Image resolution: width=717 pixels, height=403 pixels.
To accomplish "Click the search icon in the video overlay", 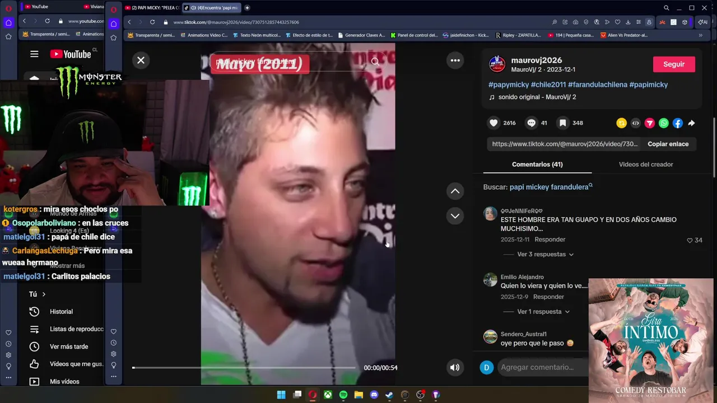I will pyautogui.click(x=375, y=62).
